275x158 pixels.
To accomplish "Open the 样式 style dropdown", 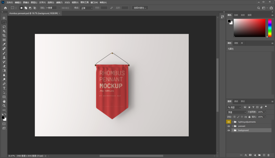I will click(86, 8).
